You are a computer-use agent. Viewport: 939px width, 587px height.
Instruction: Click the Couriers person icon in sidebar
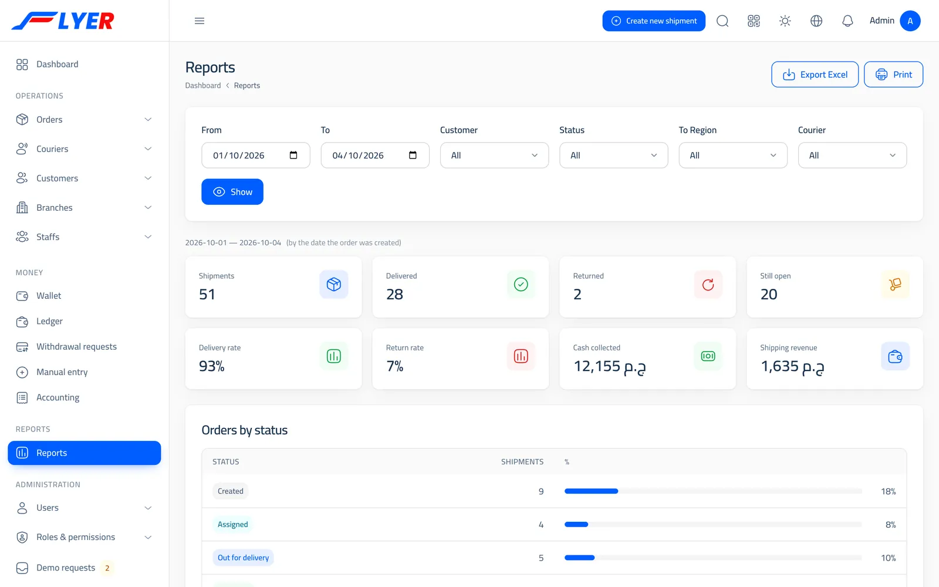pos(22,149)
